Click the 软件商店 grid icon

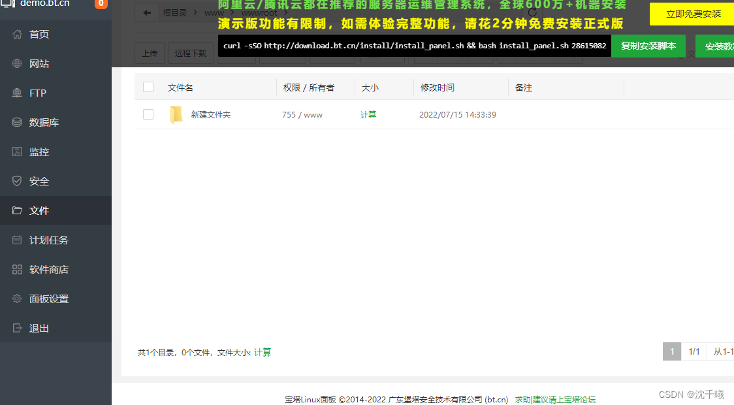click(17, 270)
